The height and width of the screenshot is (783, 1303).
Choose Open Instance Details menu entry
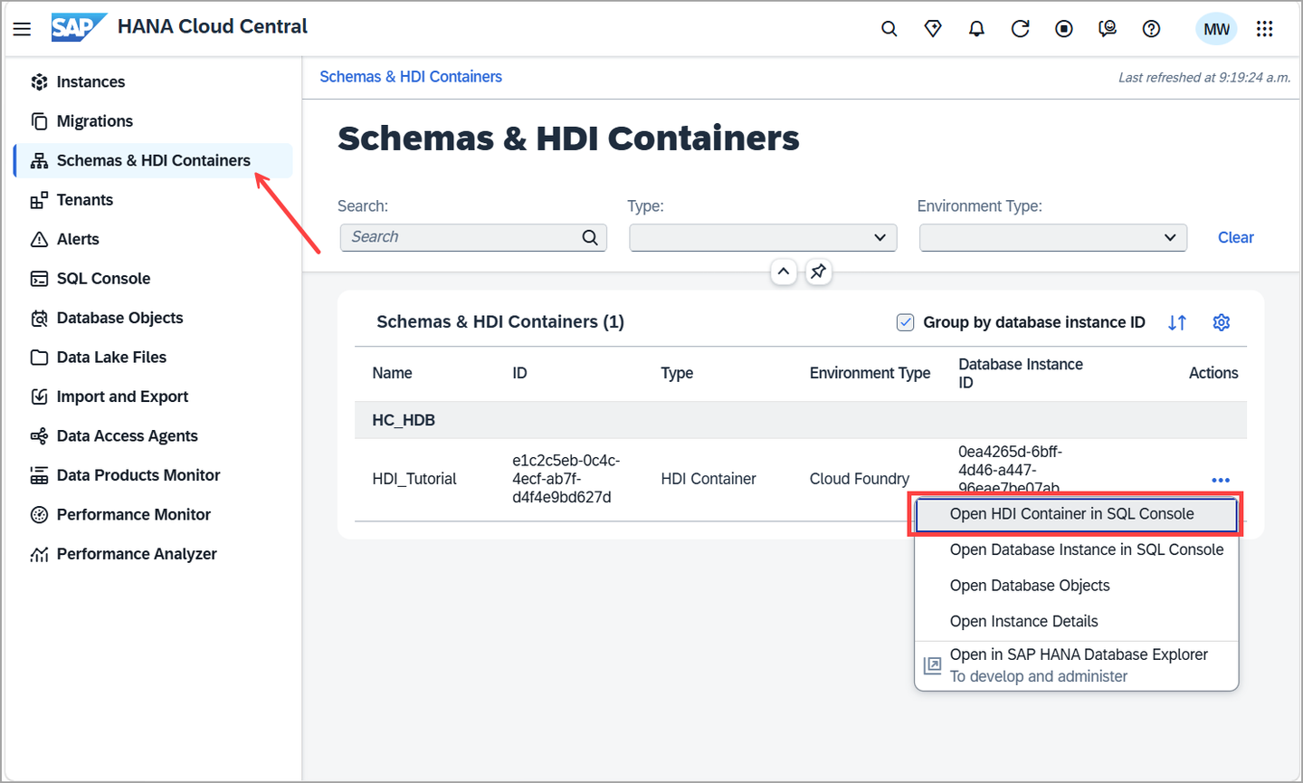[1076, 622]
